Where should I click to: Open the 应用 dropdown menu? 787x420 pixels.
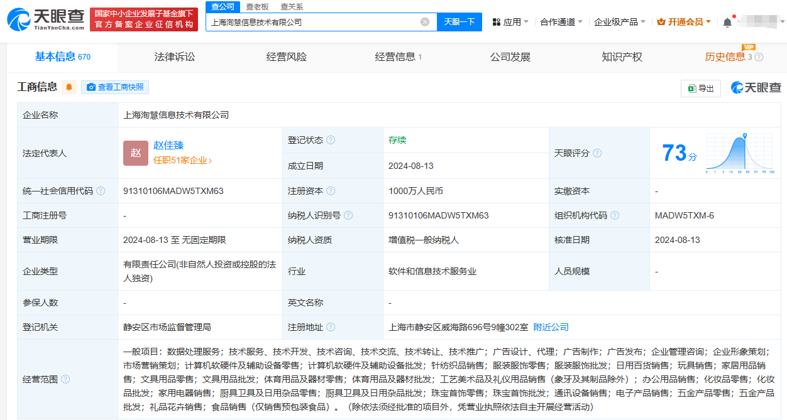[510, 22]
